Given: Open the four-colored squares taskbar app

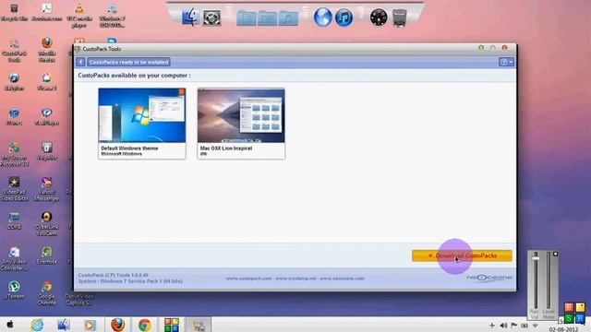Looking at the screenshot, I should [x=172, y=325].
